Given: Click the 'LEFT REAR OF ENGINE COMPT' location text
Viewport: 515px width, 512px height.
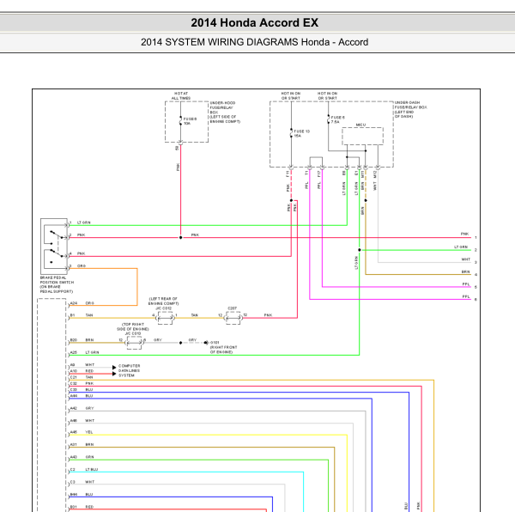Looking at the screenshot, I should (x=163, y=301).
